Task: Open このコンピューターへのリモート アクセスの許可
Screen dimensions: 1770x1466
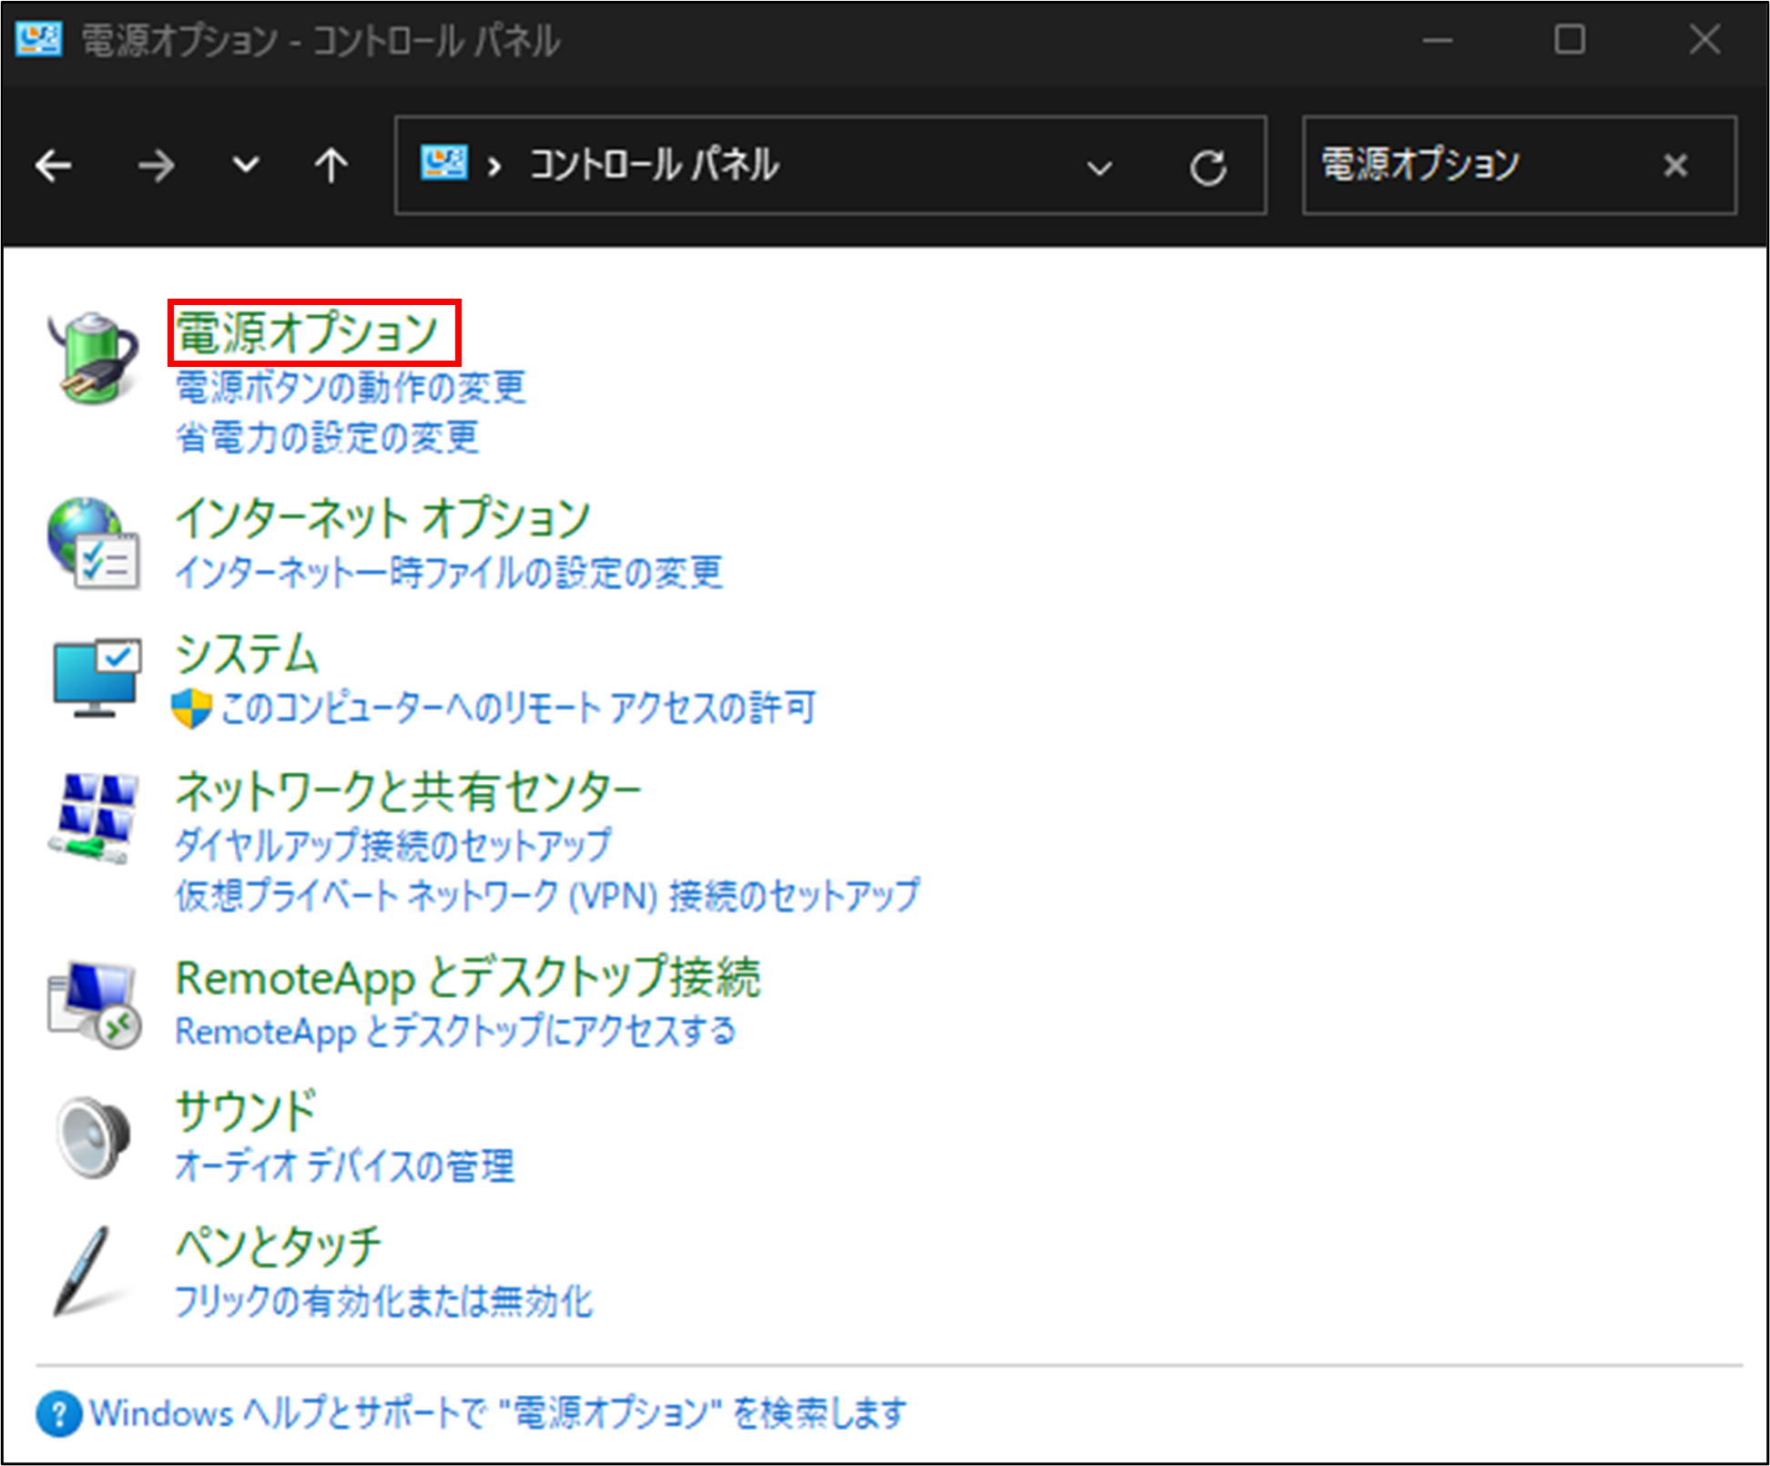Action: click(518, 708)
